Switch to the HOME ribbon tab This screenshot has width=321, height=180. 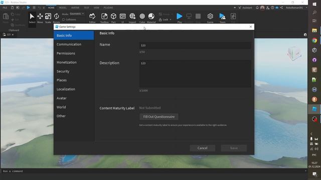click(x=51, y=7)
